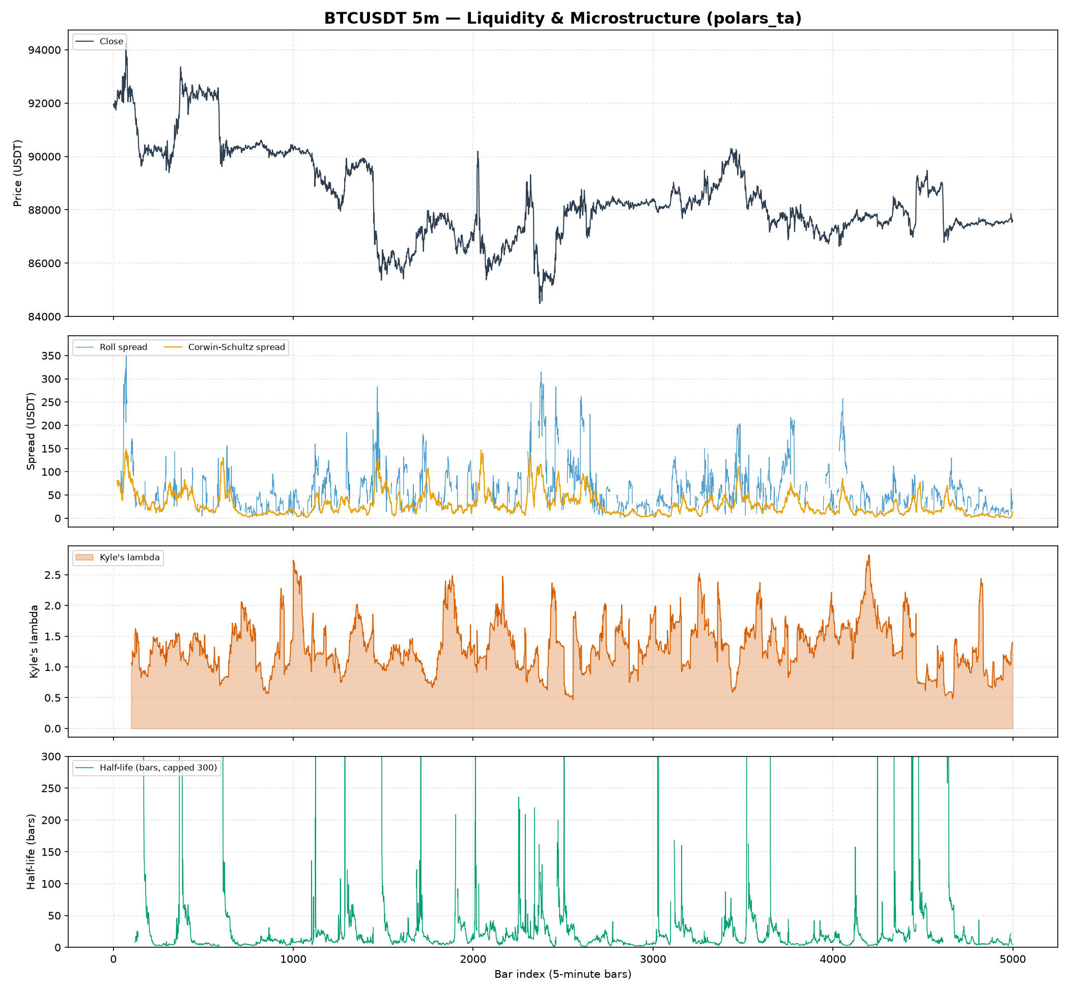Click the chart title 'BTCUSDT 5m — Liquidity & Microstructure'
This screenshot has height=992, width=1069.
tap(562, 18)
